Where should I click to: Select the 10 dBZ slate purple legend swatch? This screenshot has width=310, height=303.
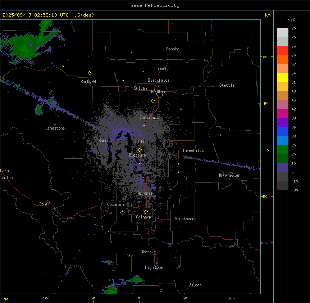point(283,168)
